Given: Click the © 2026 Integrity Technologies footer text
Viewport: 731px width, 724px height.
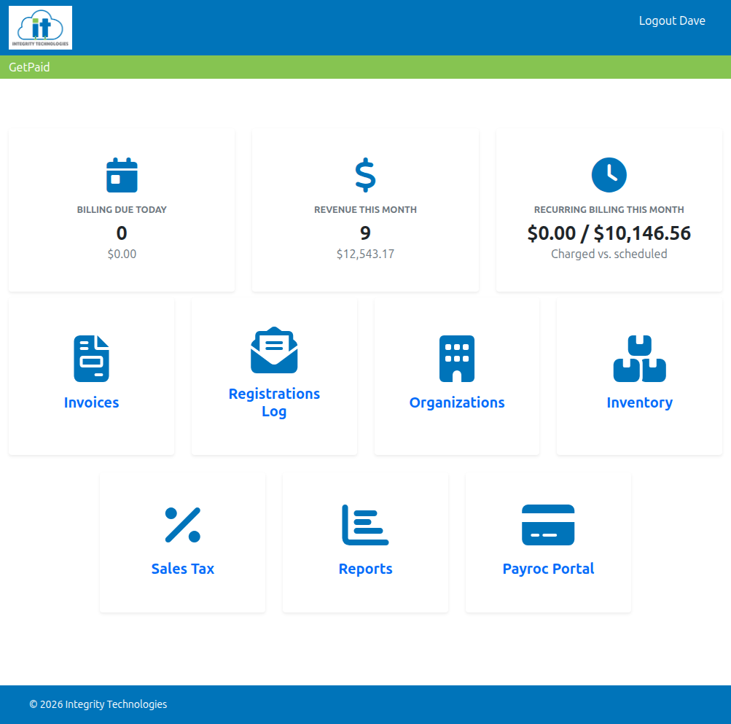Looking at the screenshot, I should point(98,704).
